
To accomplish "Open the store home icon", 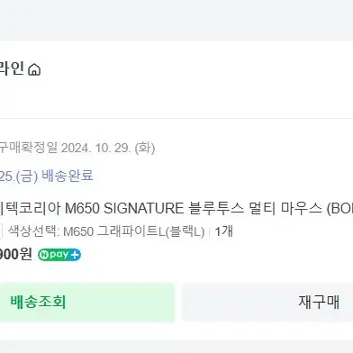I will [x=34, y=69].
